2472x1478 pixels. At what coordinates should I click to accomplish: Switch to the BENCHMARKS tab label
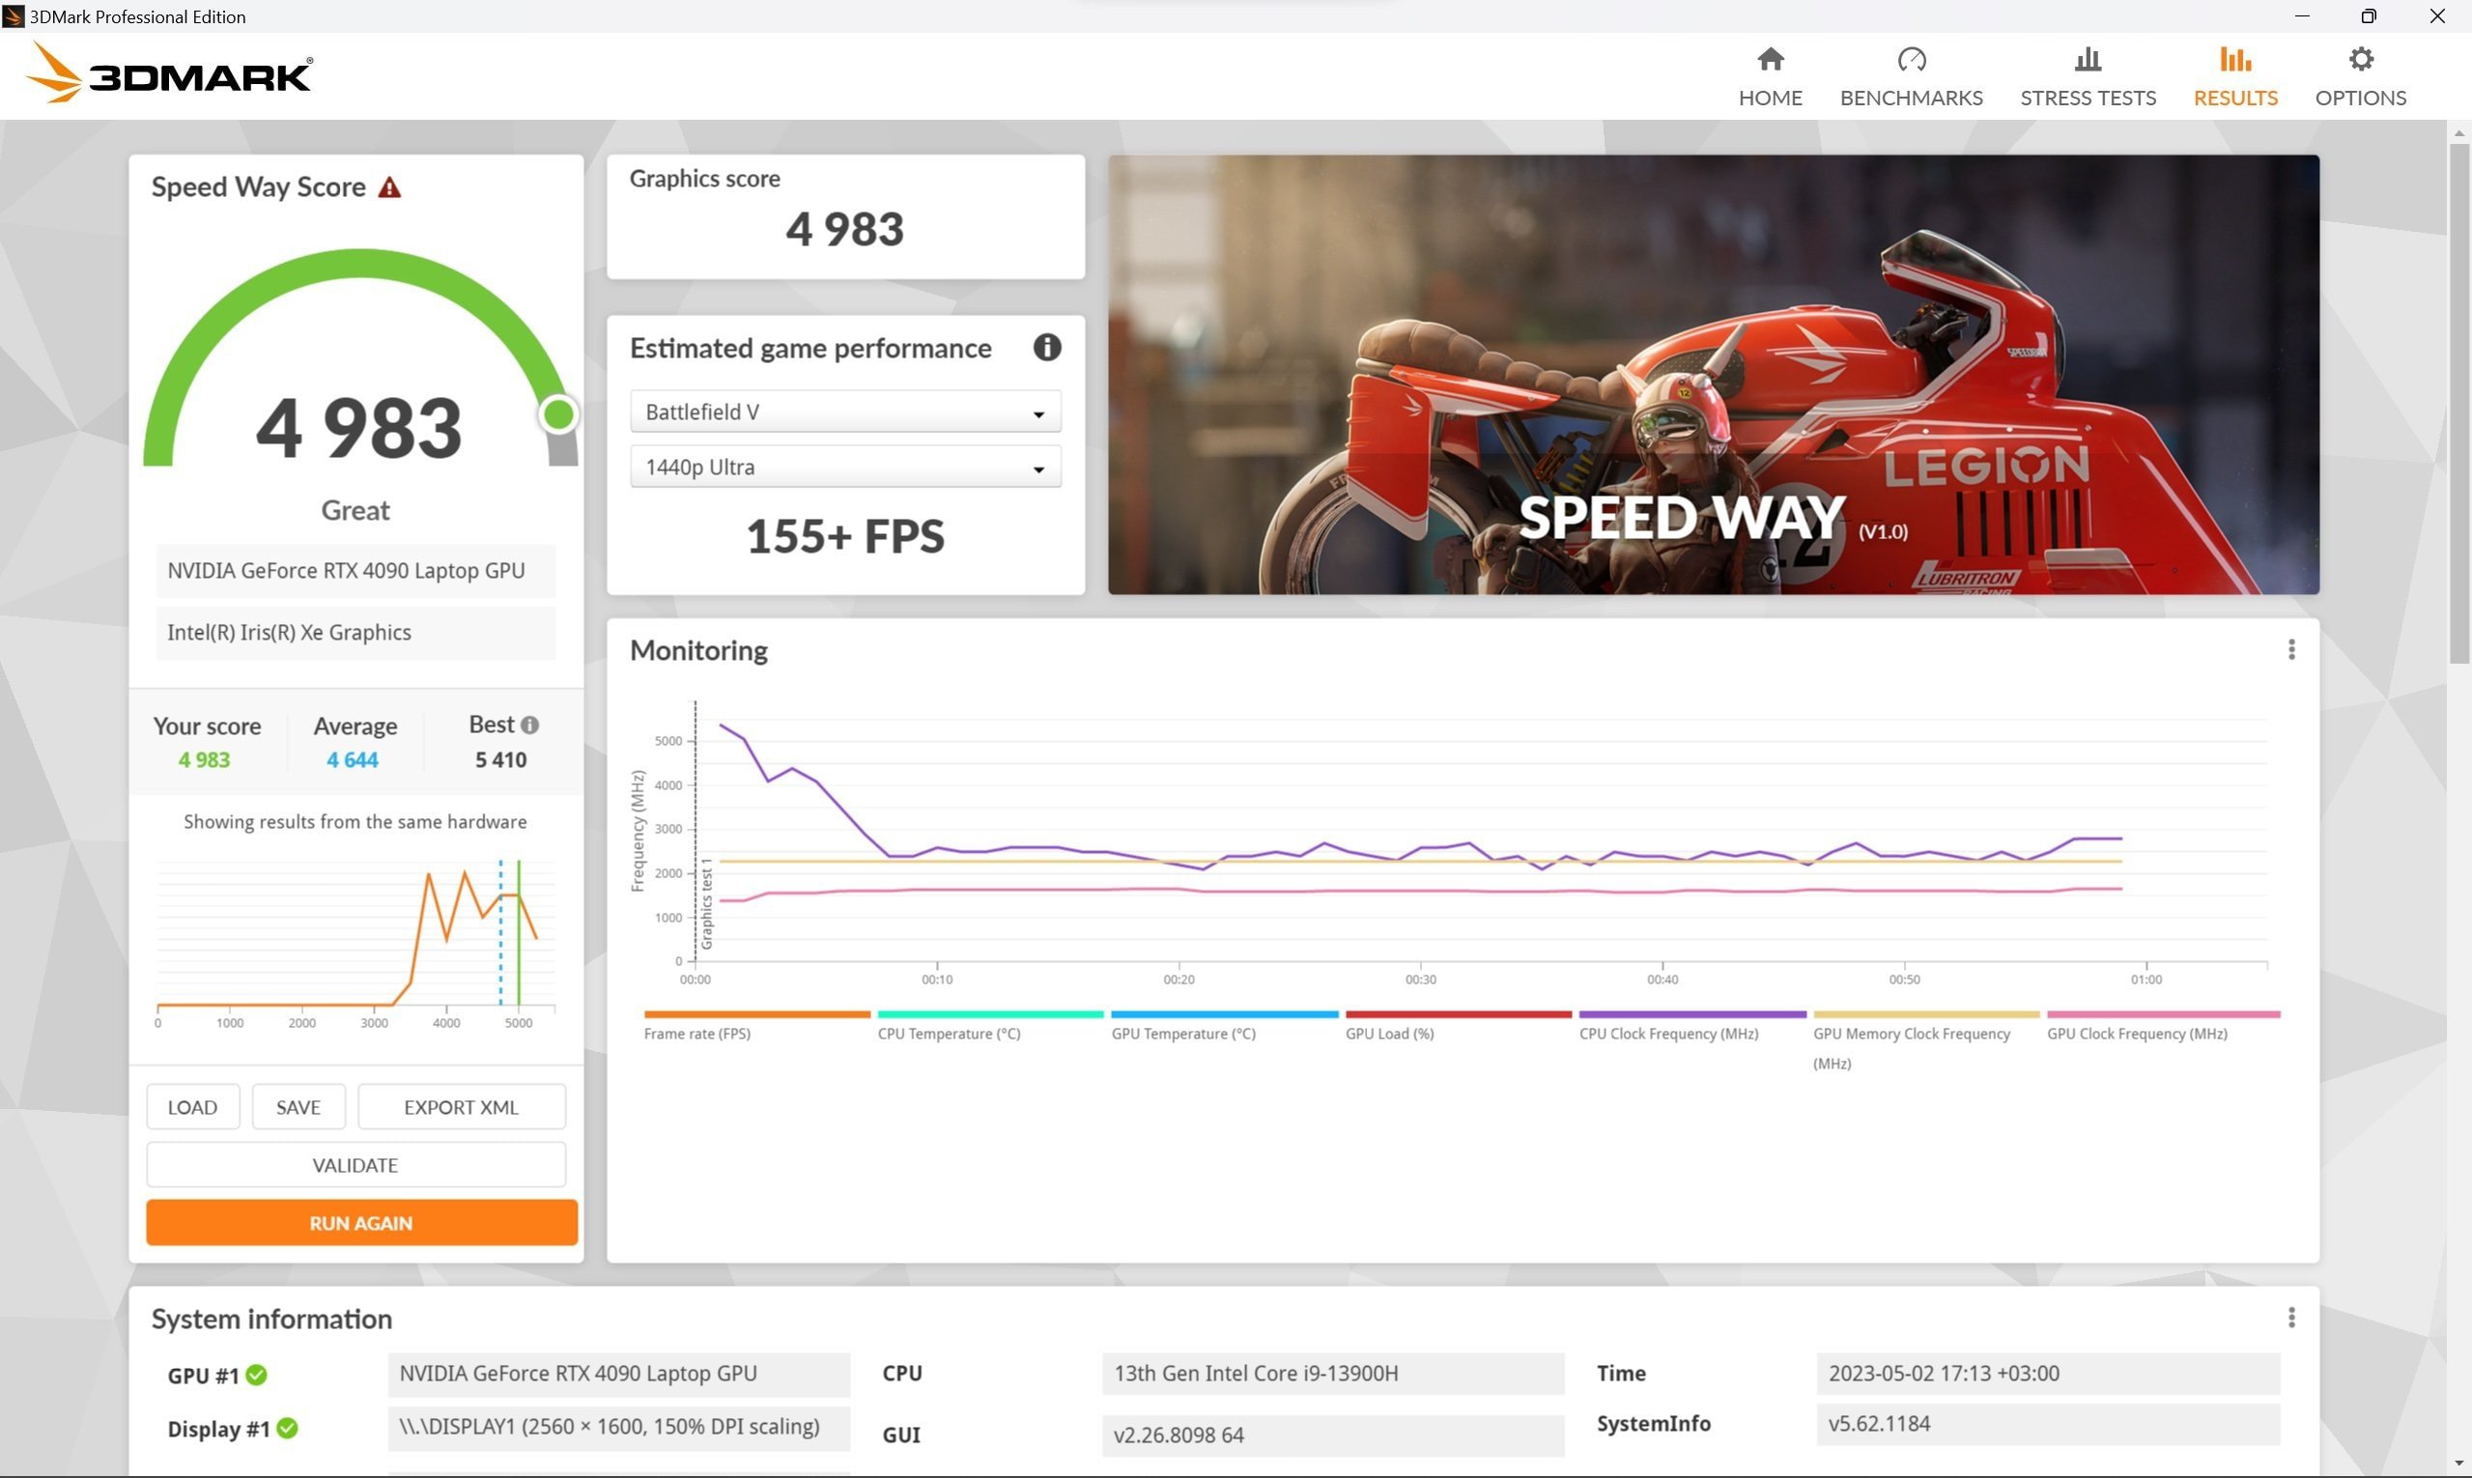(1912, 98)
